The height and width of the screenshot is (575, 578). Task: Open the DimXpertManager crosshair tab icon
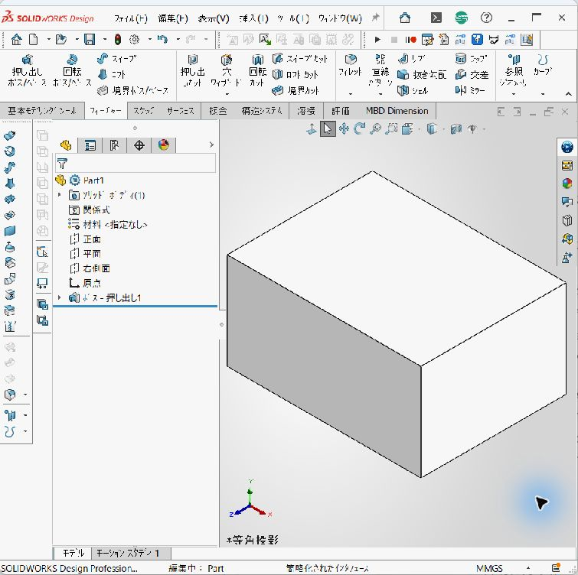pos(139,145)
